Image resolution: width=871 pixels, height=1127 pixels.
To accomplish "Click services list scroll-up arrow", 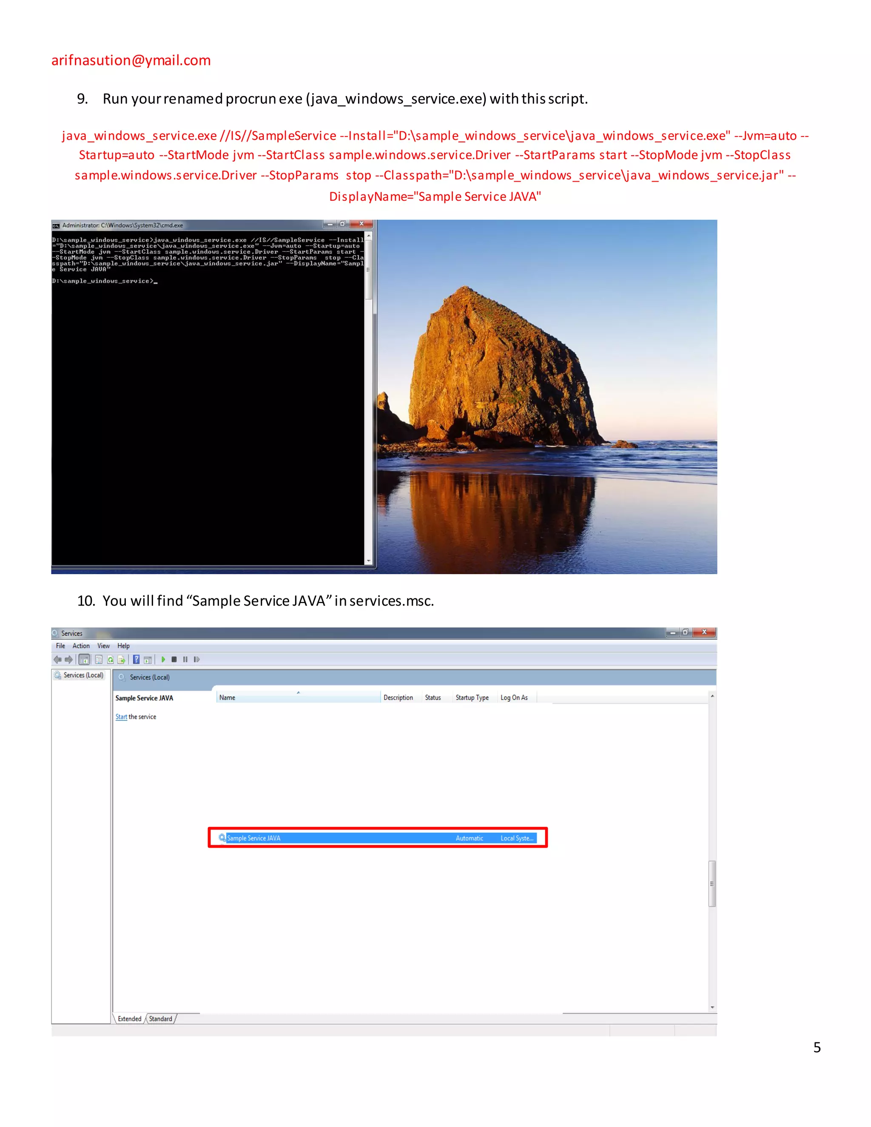I will click(712, 696).
